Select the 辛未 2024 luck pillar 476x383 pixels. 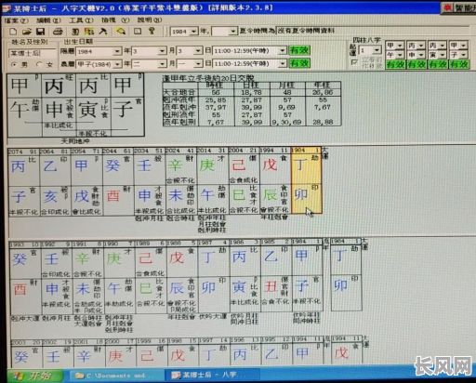[180, 180]
